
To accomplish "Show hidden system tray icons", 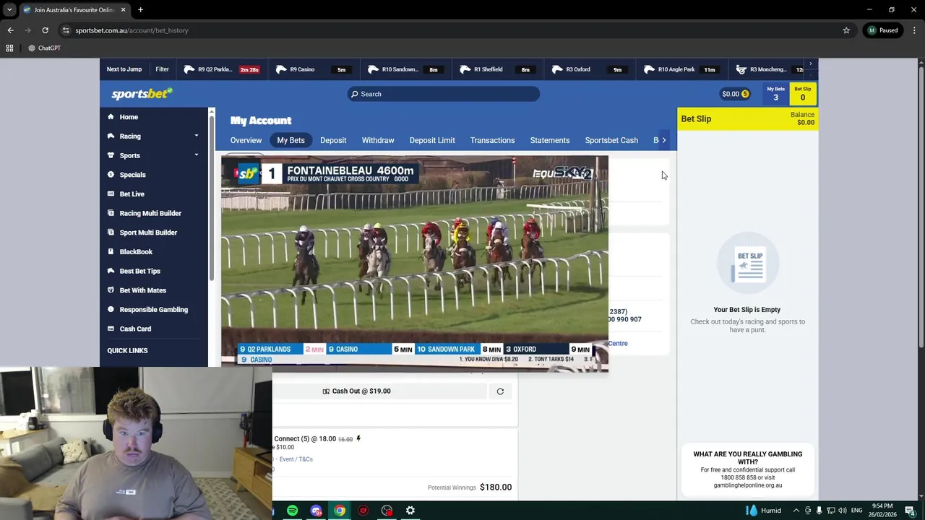I will 796,511.
